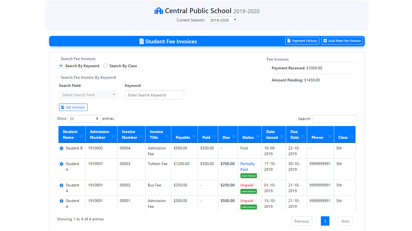Click the school building logo icon
The image size is (412, 231).
[159, 11]
